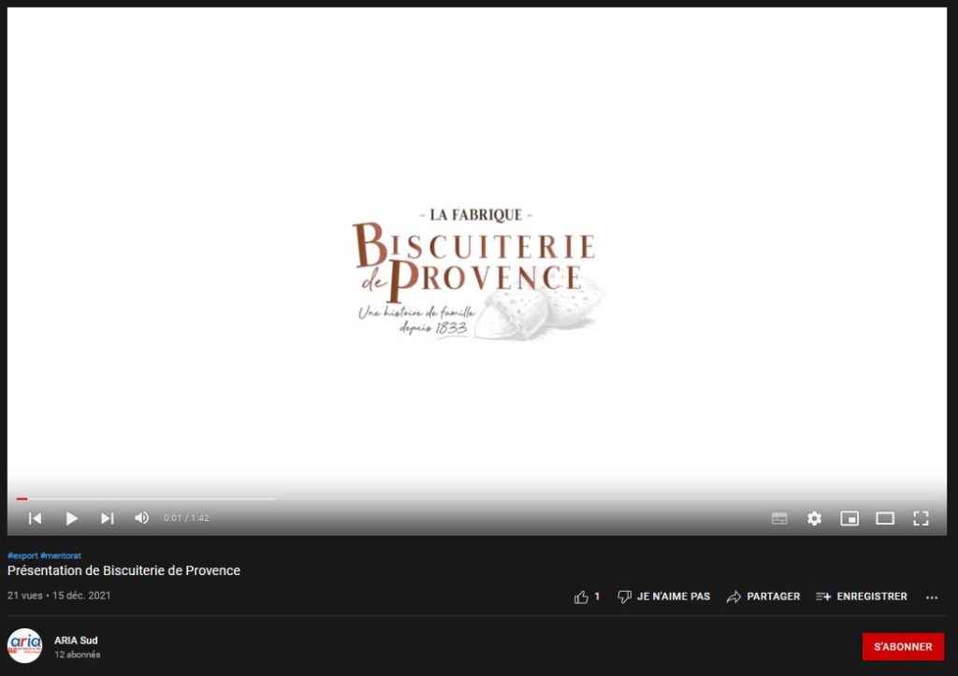This screenshot has height=676, width=958.
Task: Toggle subtitles in the player
Action: (779, 518)
